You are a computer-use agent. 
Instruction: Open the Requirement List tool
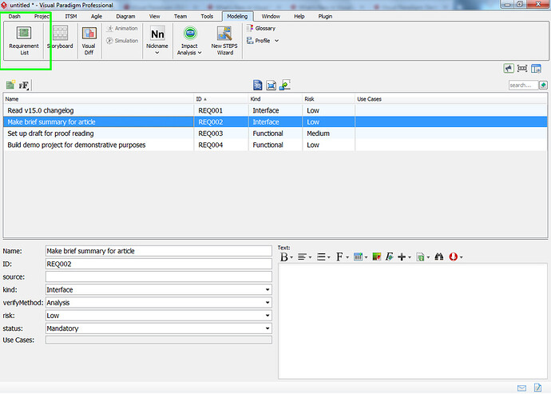pos(24,41)
